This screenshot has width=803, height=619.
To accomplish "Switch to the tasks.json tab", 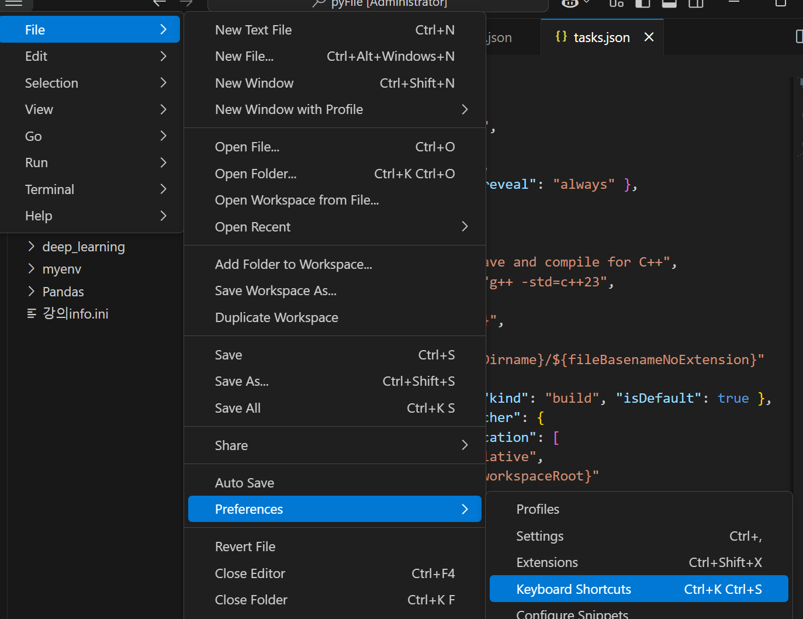I will (602, 37).
